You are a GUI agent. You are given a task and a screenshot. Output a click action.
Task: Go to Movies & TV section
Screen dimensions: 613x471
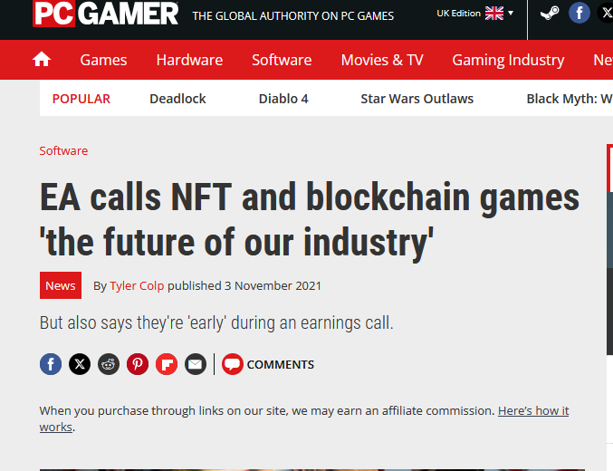pyautogui.click(x=381, y=60)
